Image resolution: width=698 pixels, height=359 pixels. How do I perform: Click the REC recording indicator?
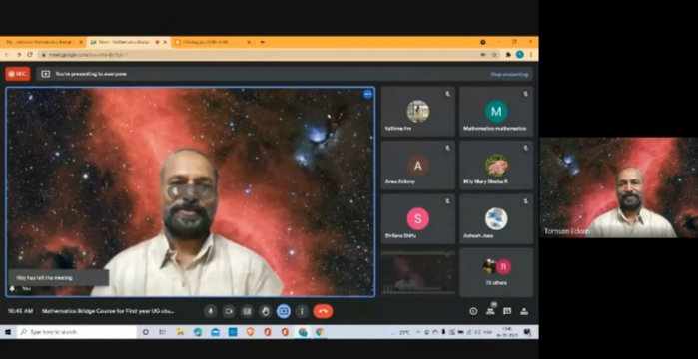(x=18, y=74)
